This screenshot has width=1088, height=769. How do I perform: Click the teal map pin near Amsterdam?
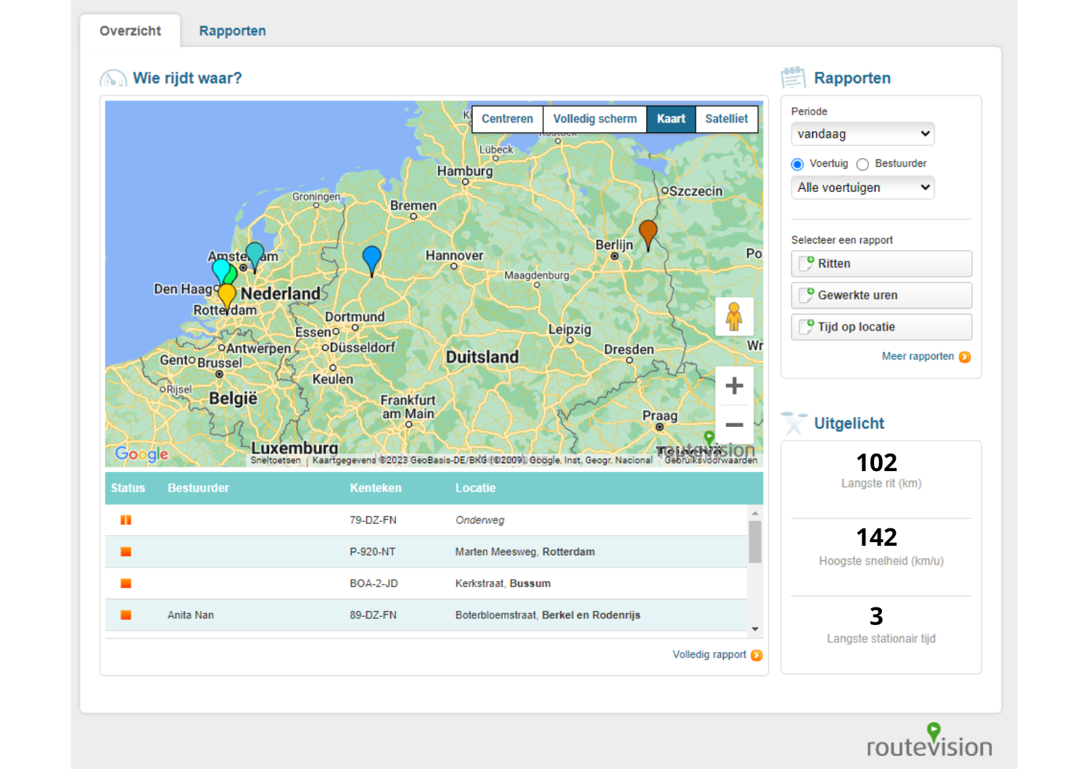255,254
